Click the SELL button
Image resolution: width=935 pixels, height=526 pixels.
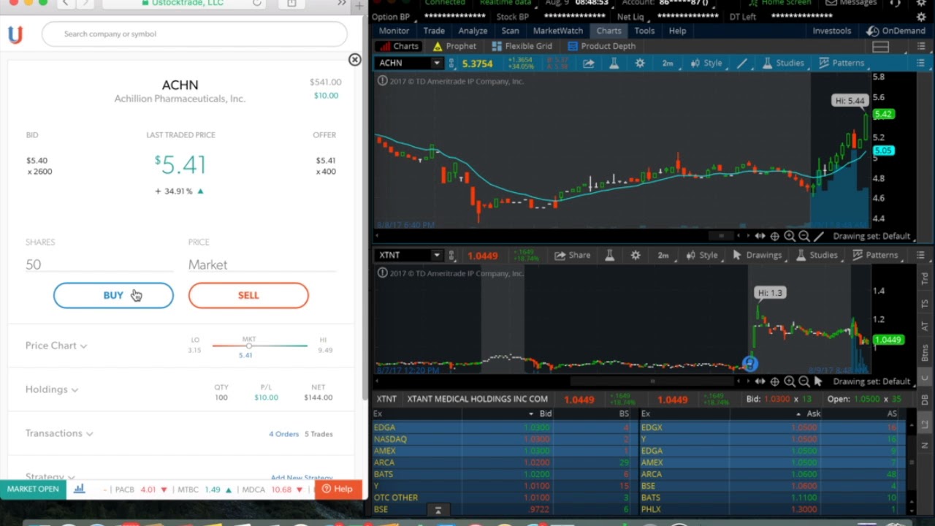click(x=248, y=295)
